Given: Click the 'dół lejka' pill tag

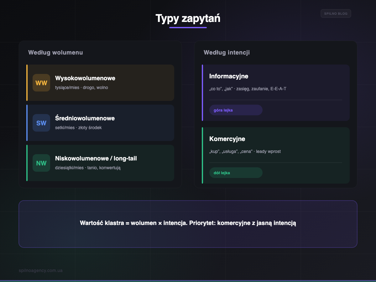Looking at the screenshot, I should [236, 173].
